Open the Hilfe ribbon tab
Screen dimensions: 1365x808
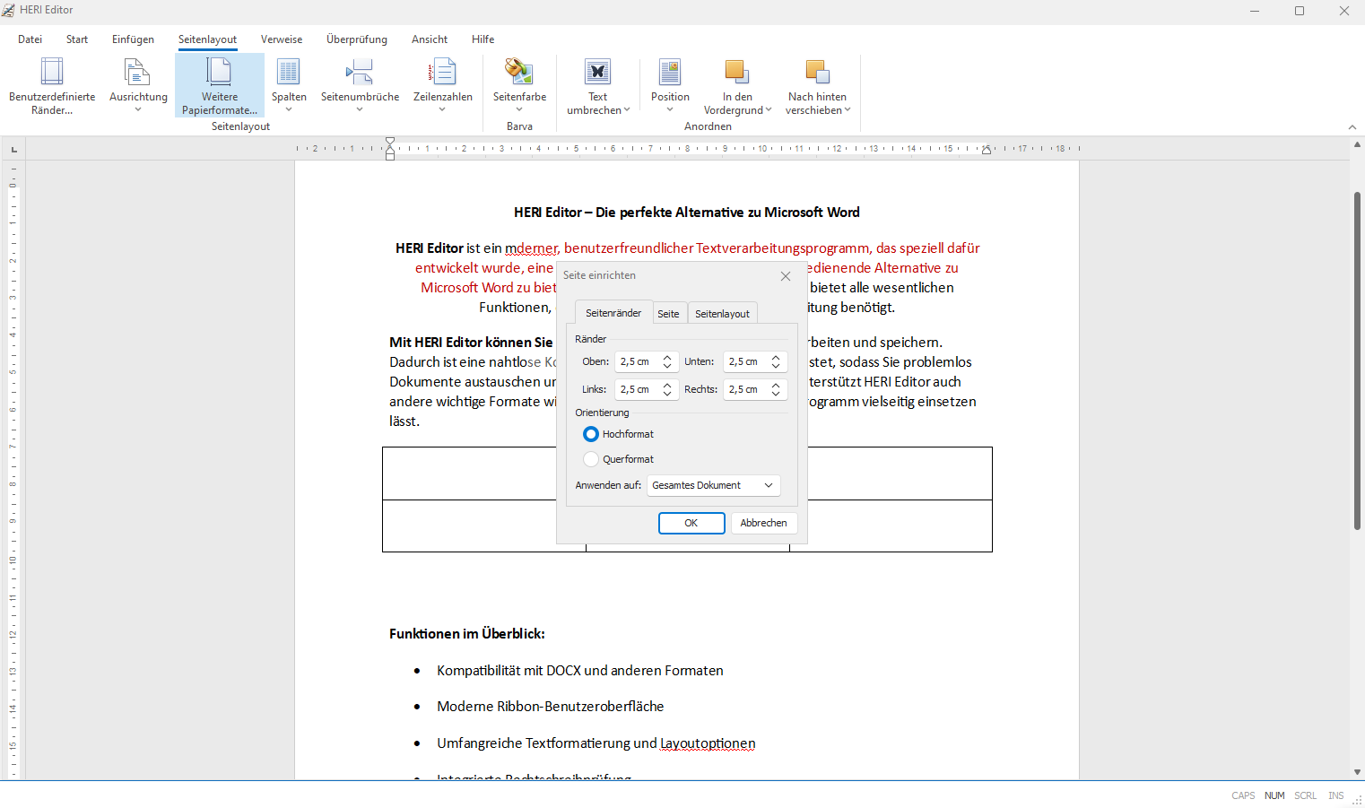483,39
